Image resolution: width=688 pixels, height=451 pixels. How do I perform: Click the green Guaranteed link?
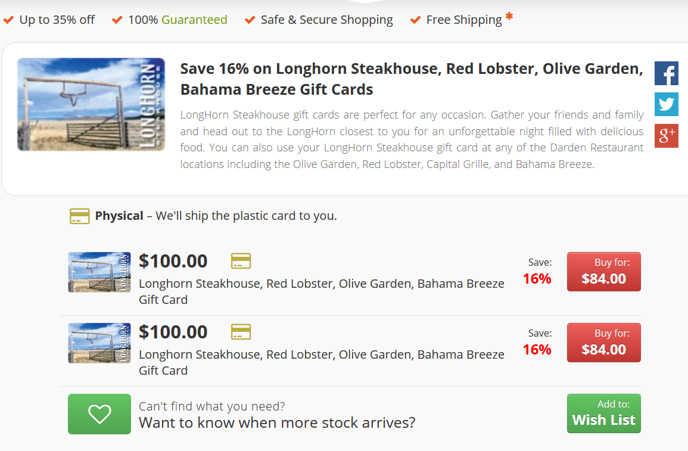coord(194,20)
